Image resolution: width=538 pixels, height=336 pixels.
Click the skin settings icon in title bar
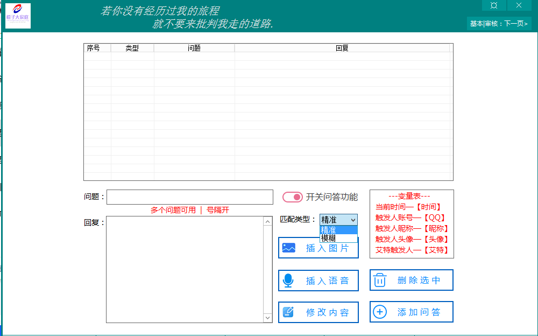(493, 5)
